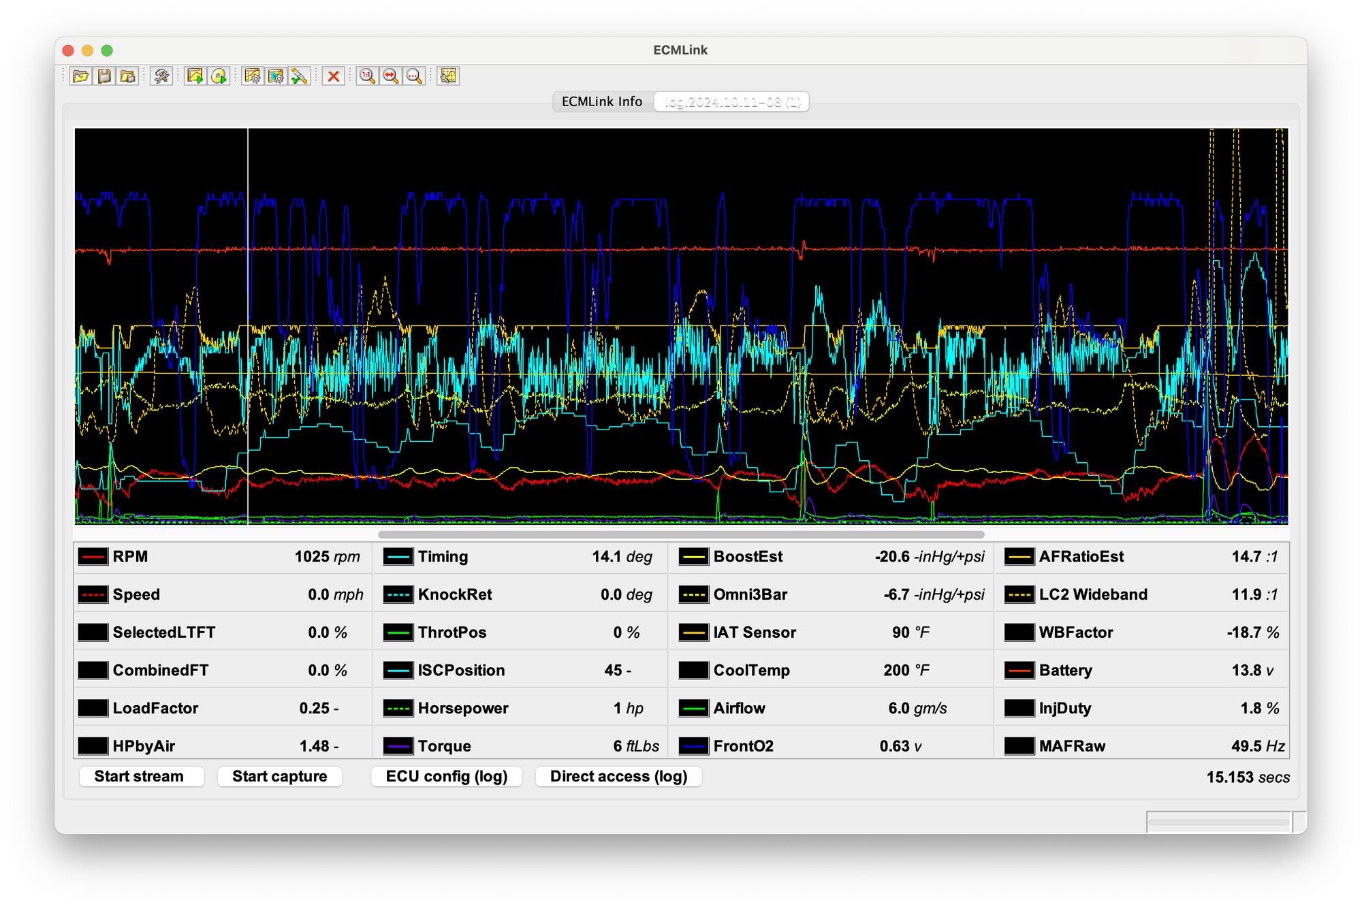Viewport: 1362px width, 906px height.
Task: Click the BoostEst yellow color swatch
Action: pos(694,557)
